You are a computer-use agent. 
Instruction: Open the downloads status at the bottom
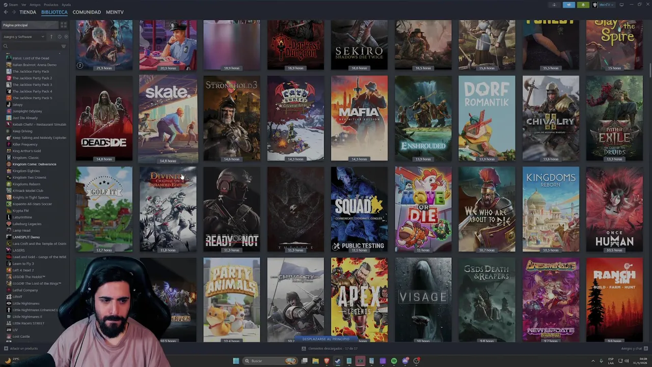[x=329, y=349]
